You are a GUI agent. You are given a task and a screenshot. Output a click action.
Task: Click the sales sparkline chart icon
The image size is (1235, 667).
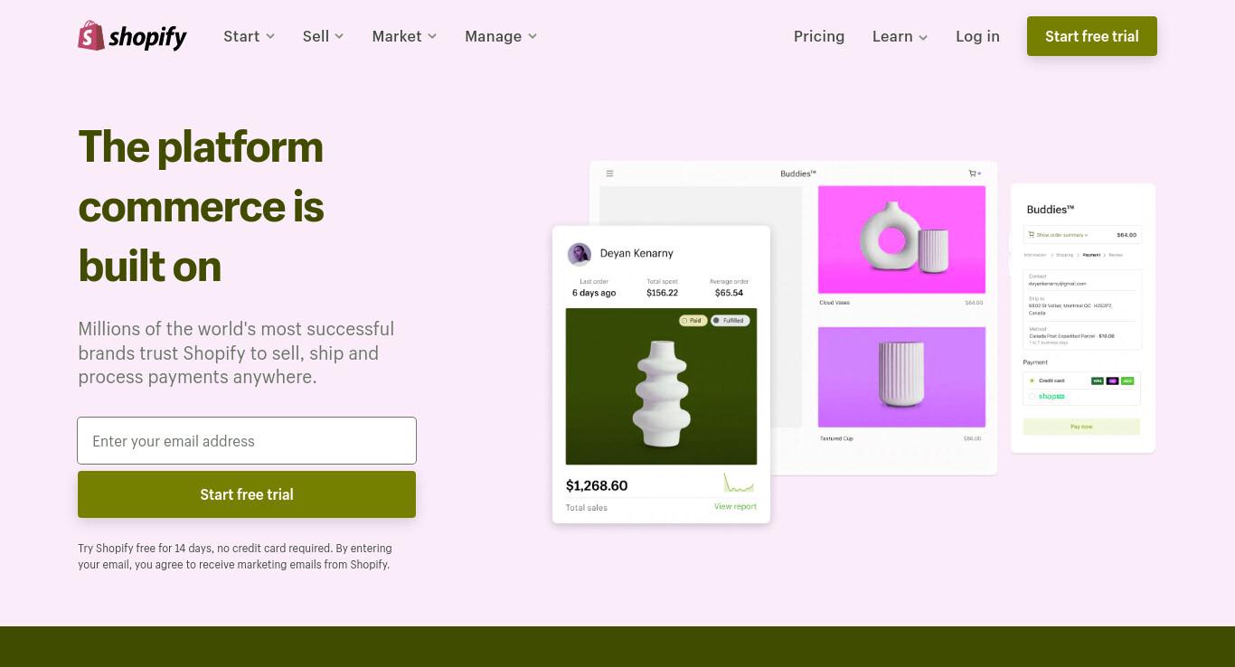pyautogui.click(x=738, y=483)
